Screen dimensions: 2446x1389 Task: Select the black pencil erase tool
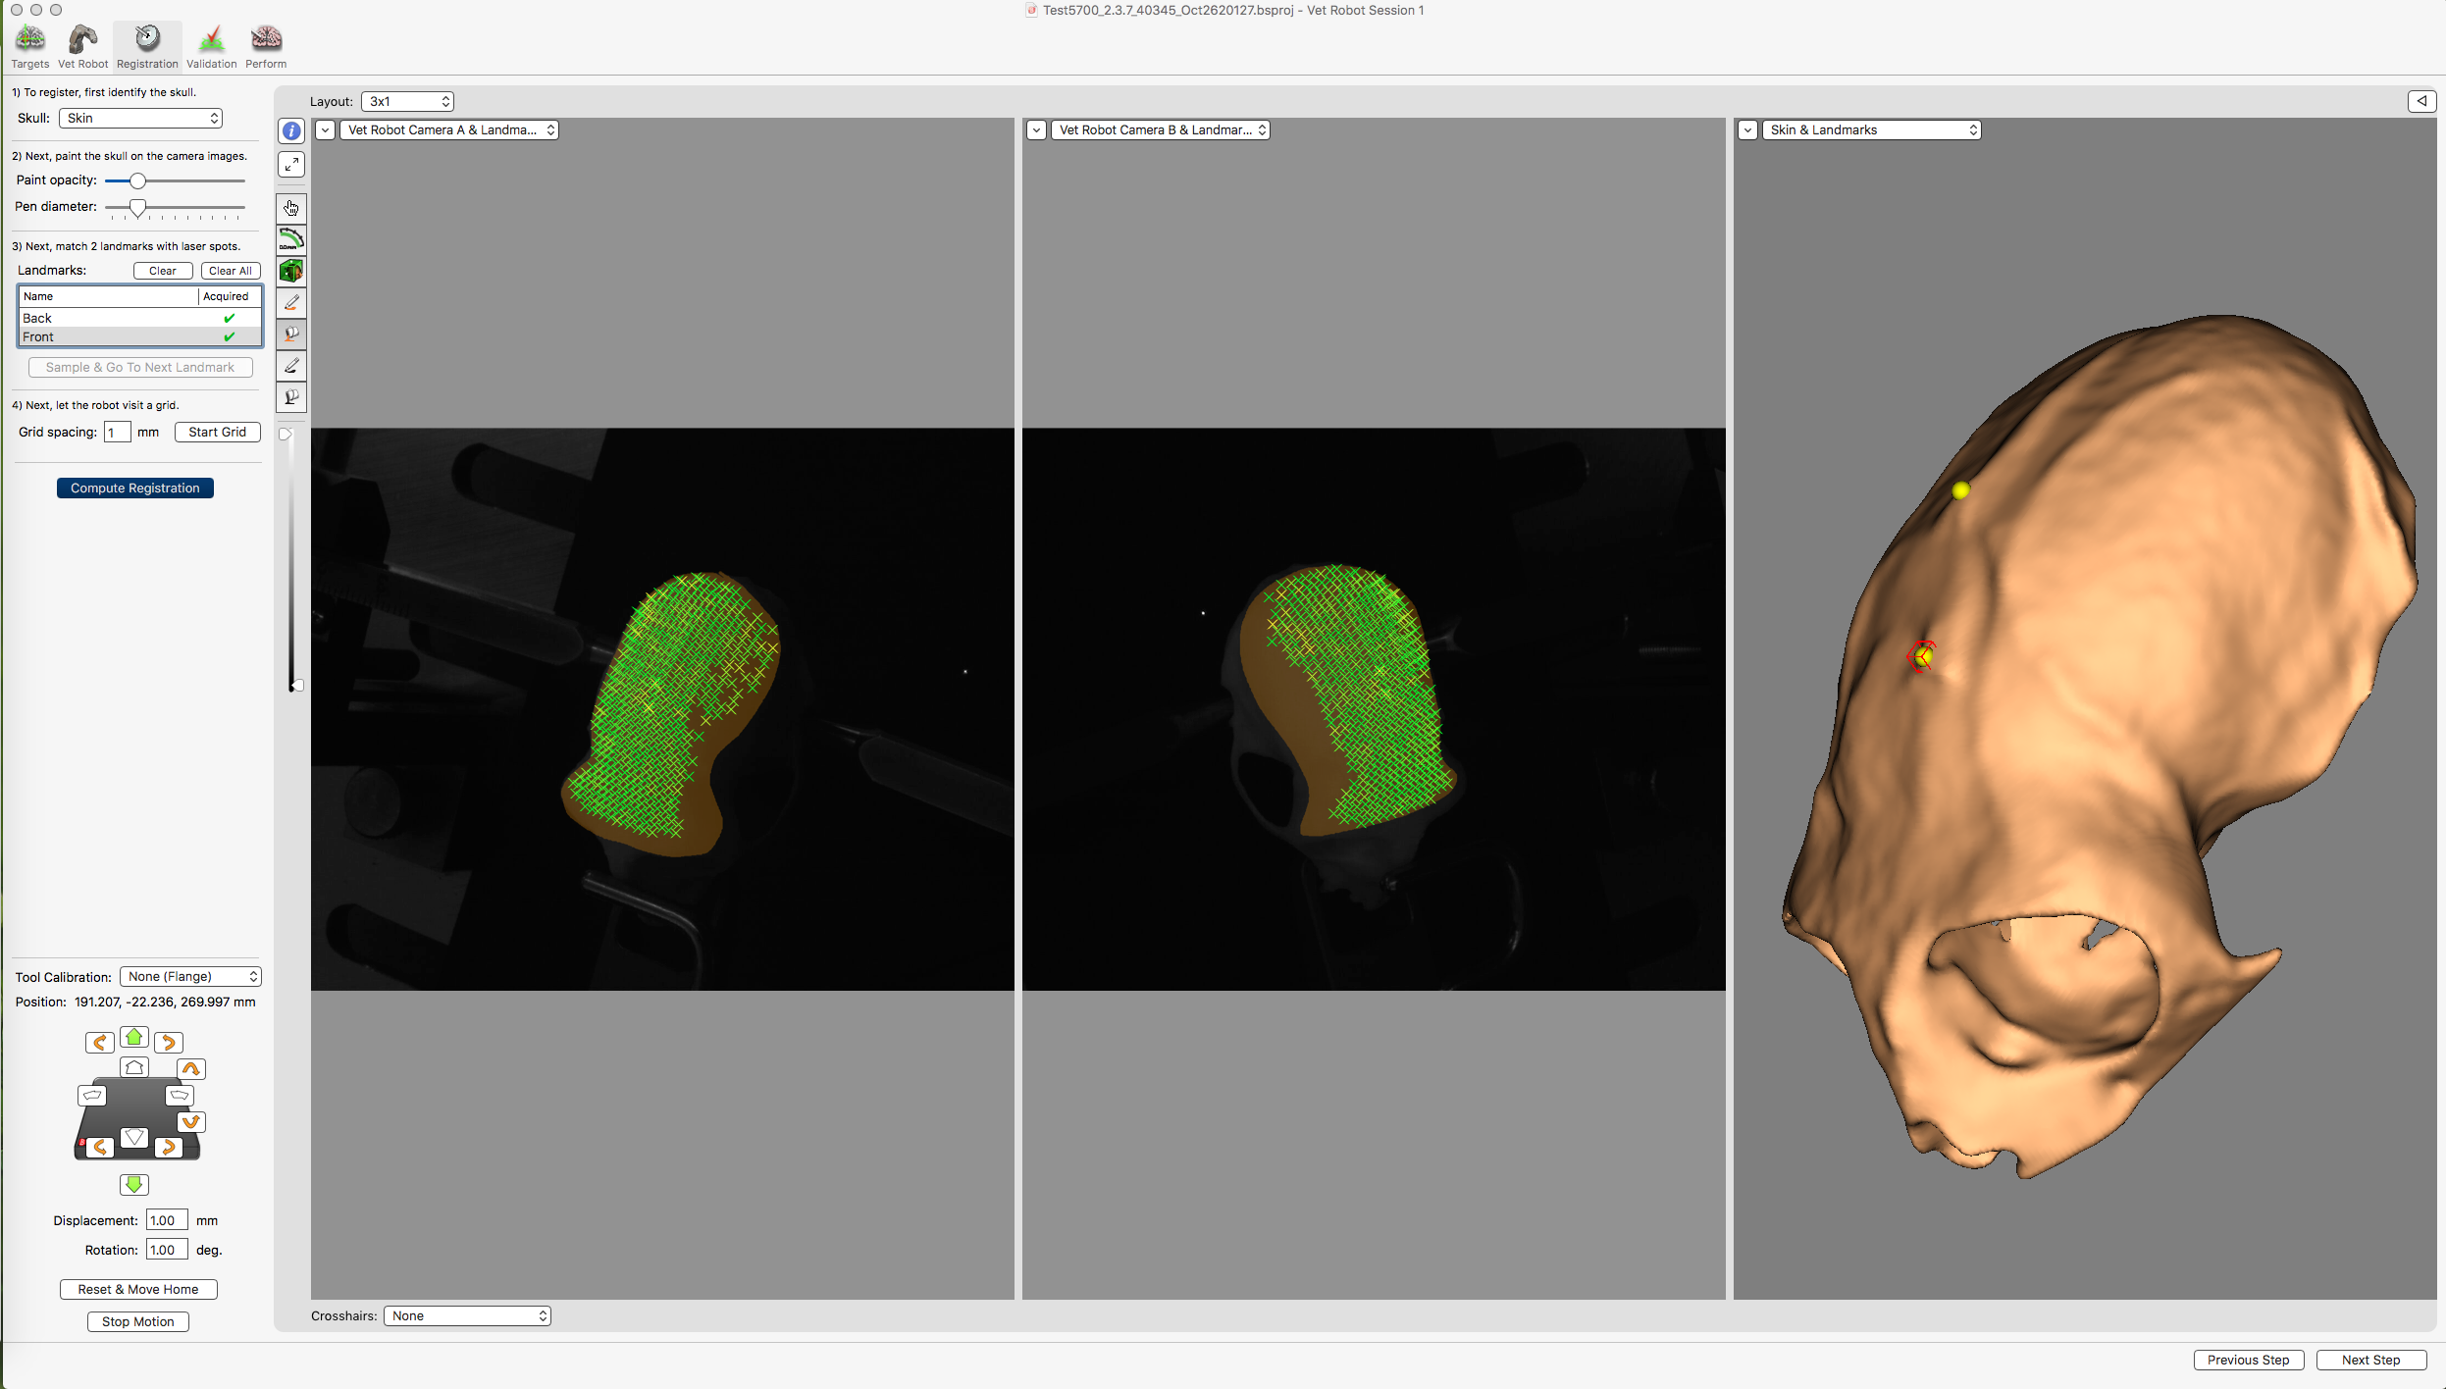coord(291,366)
